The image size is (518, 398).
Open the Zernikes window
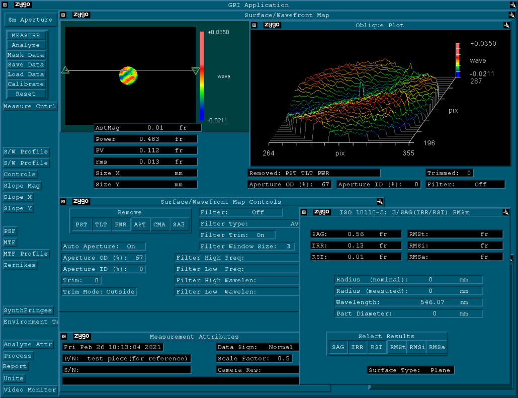[20, 265]
